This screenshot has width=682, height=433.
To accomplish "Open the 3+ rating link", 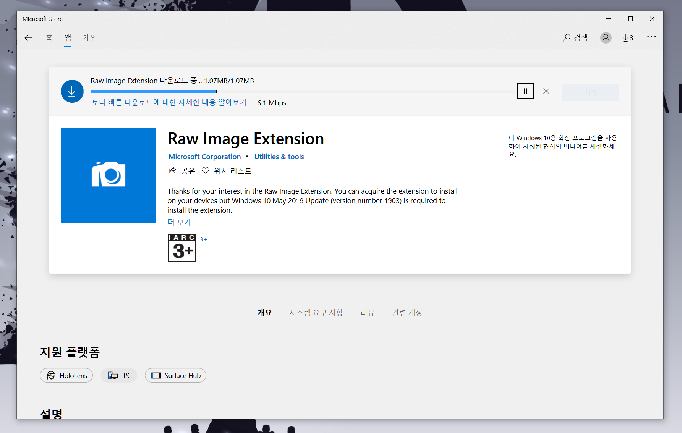I will coord(204,239).
